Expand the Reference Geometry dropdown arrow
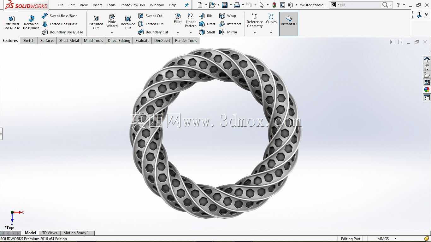The image size is (431, 242). pyautogui.click(x=255, y=33)
